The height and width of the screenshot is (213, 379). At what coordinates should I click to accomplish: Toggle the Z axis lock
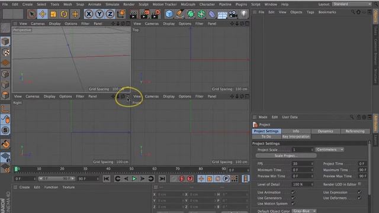[110, 14]
